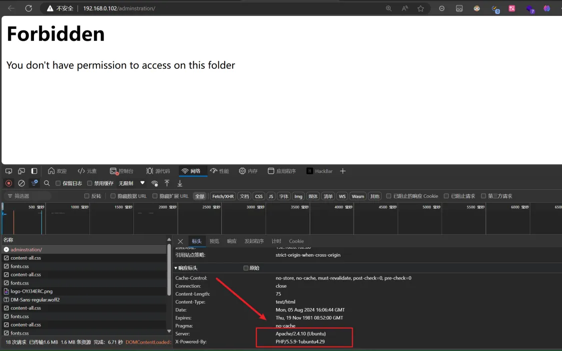The width and height of the screenshot is (562, 351).
Task: Click the record network log icon
Action: [8, 183]
